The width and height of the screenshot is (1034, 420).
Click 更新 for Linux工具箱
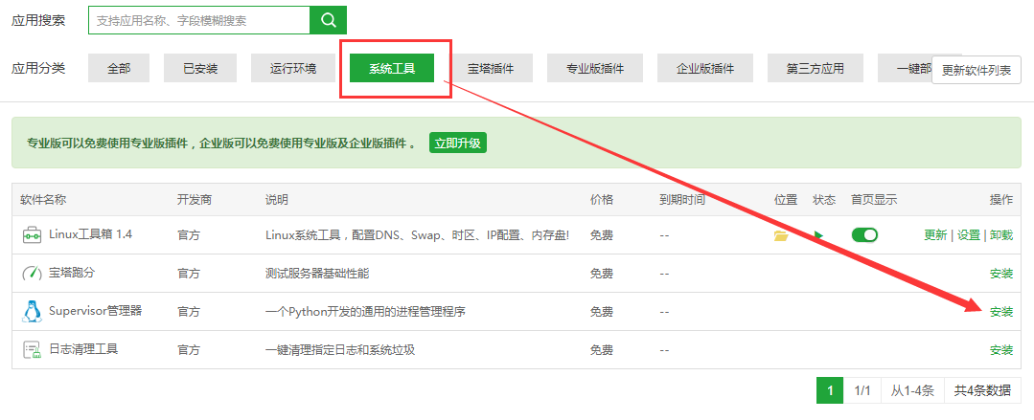pos(935,235)
